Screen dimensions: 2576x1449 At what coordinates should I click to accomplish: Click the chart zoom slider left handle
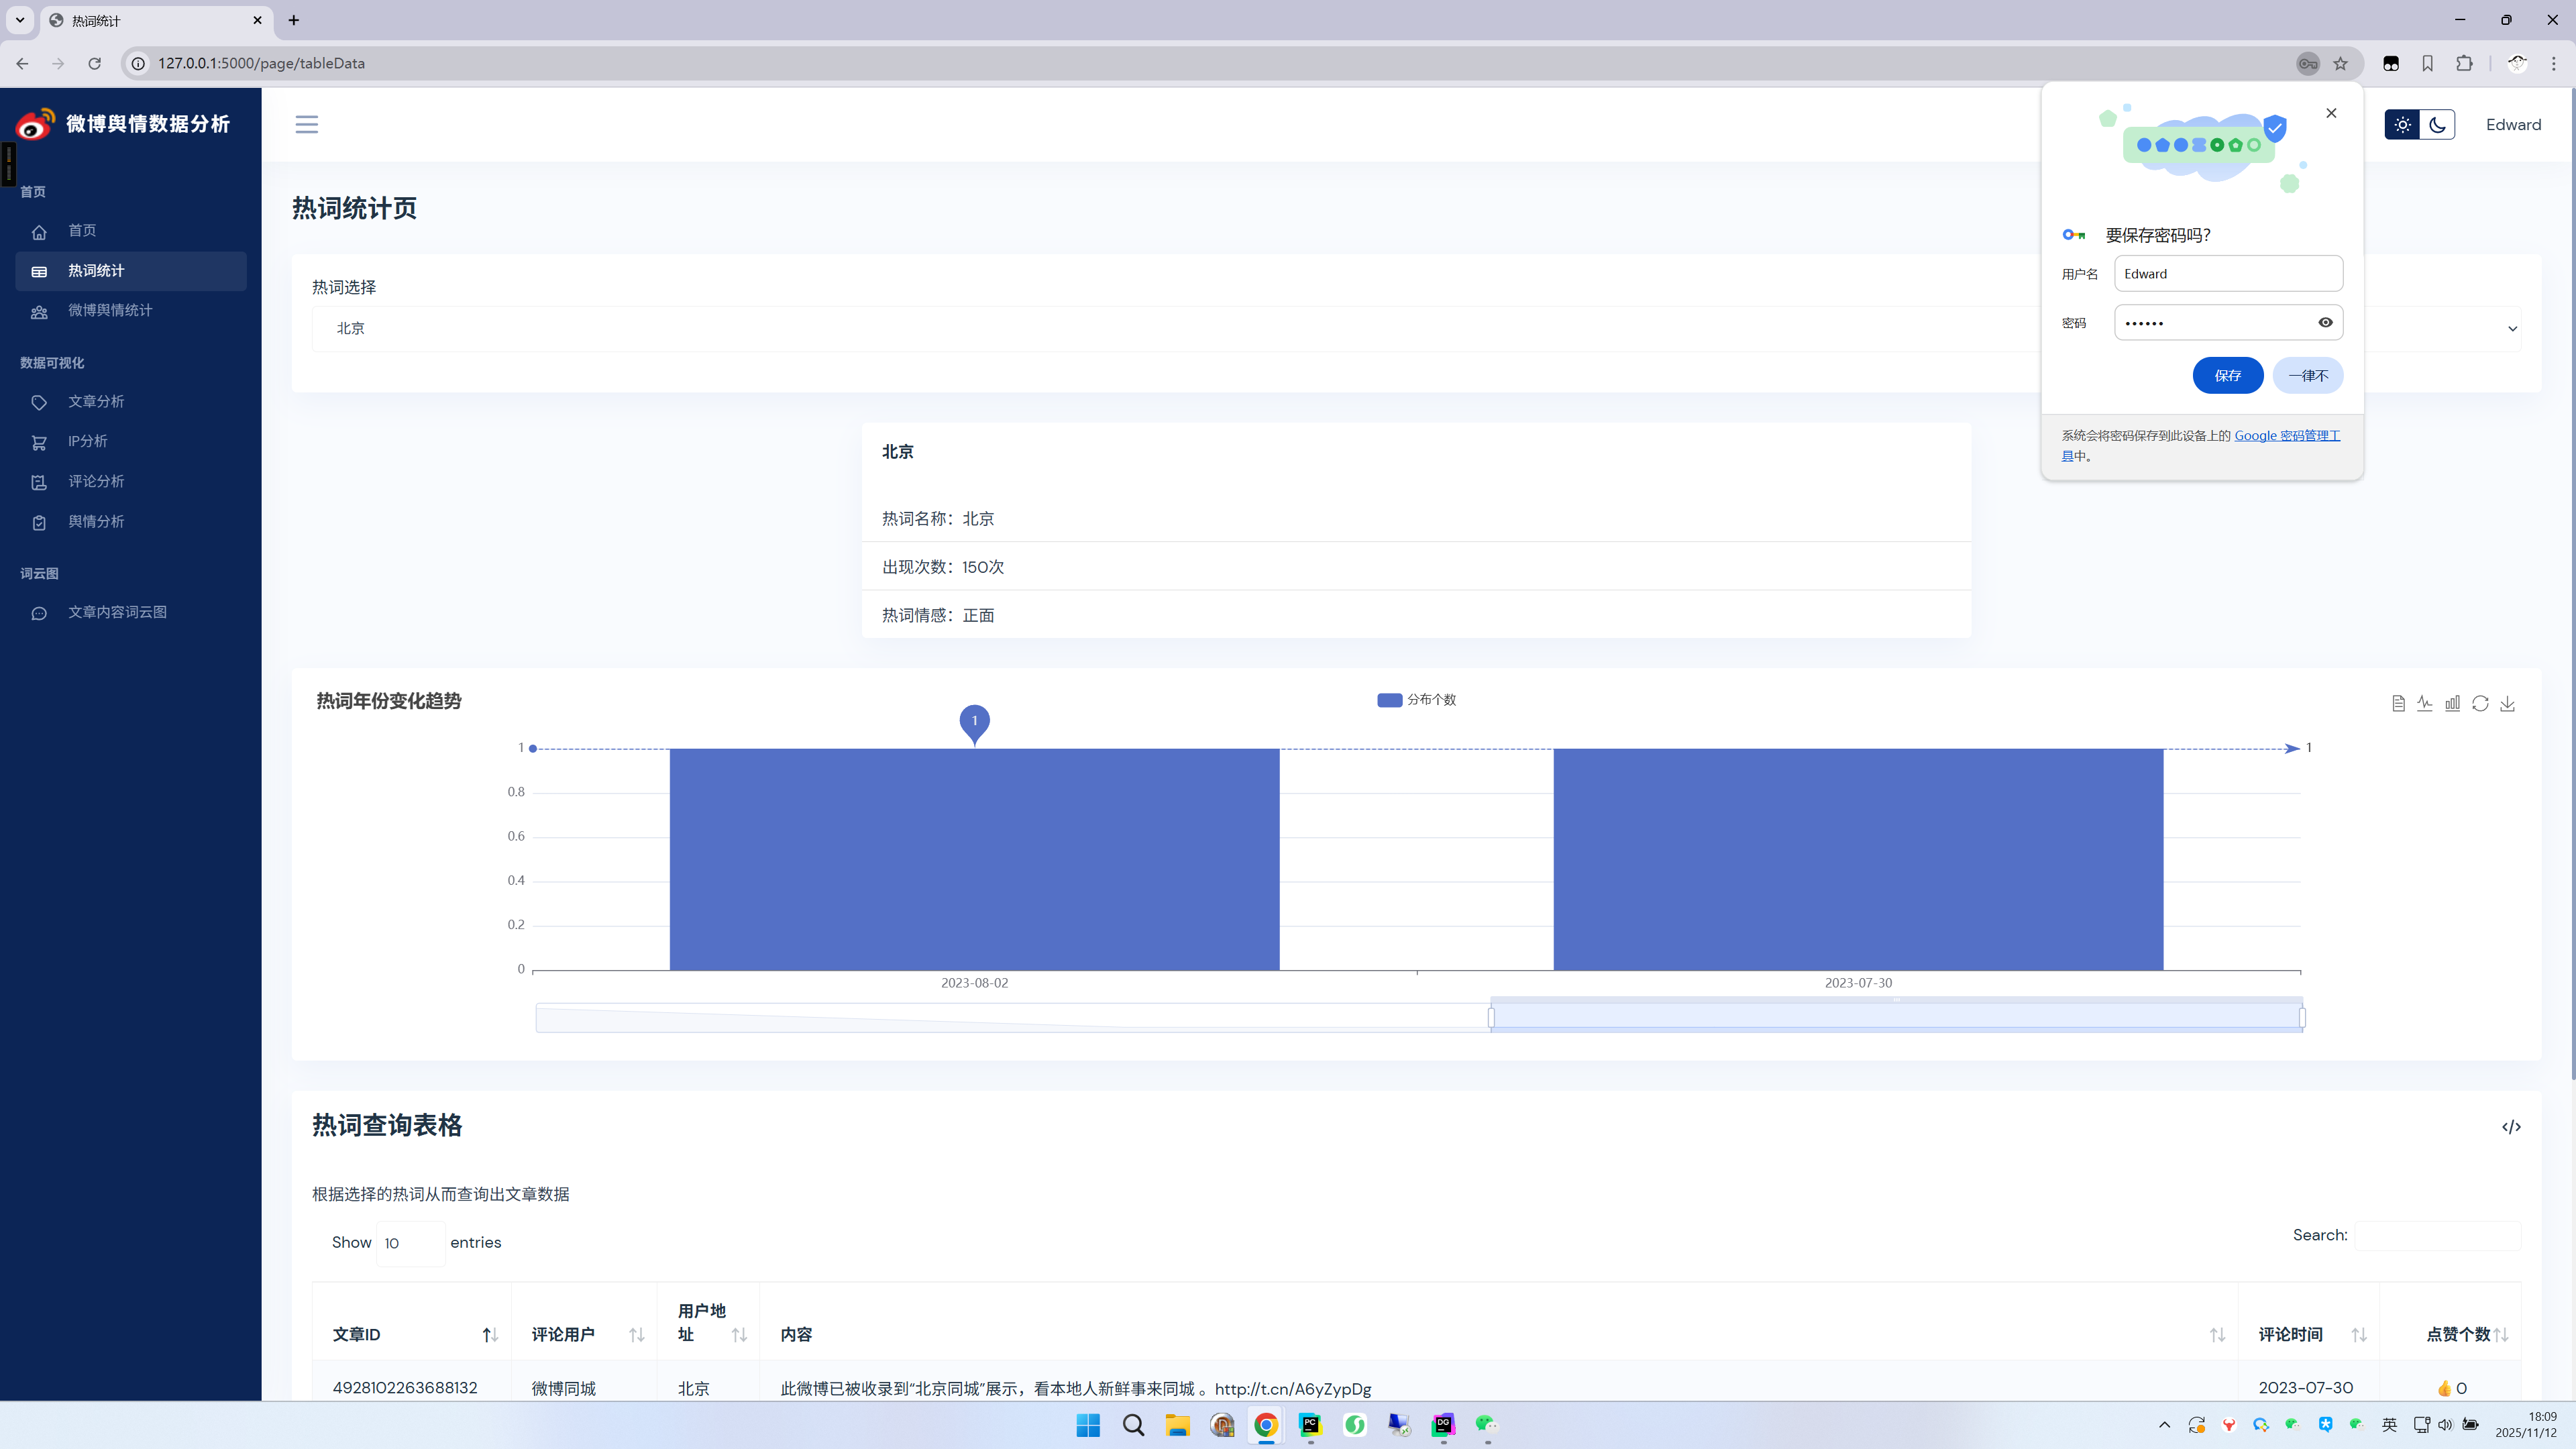pos(1491,1018)
